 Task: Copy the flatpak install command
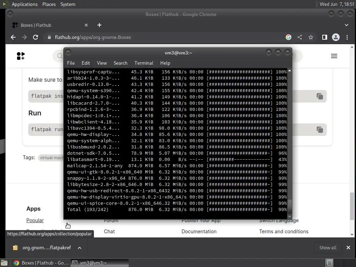click(320, 96)
